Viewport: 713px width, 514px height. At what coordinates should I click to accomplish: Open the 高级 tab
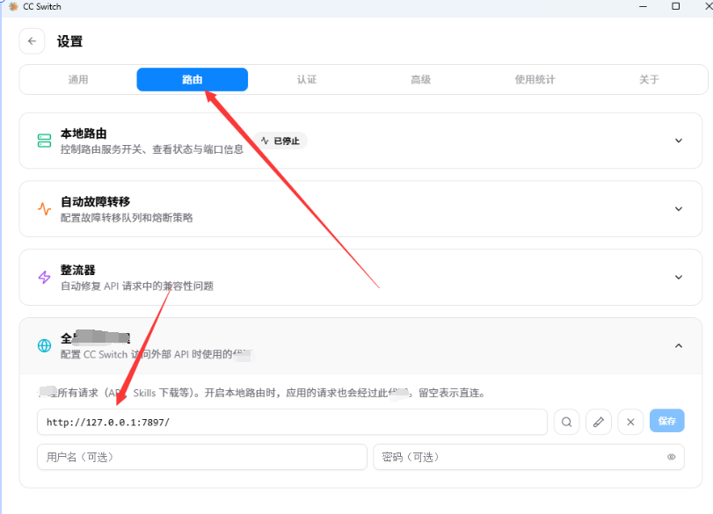click(x=420, y=80)
